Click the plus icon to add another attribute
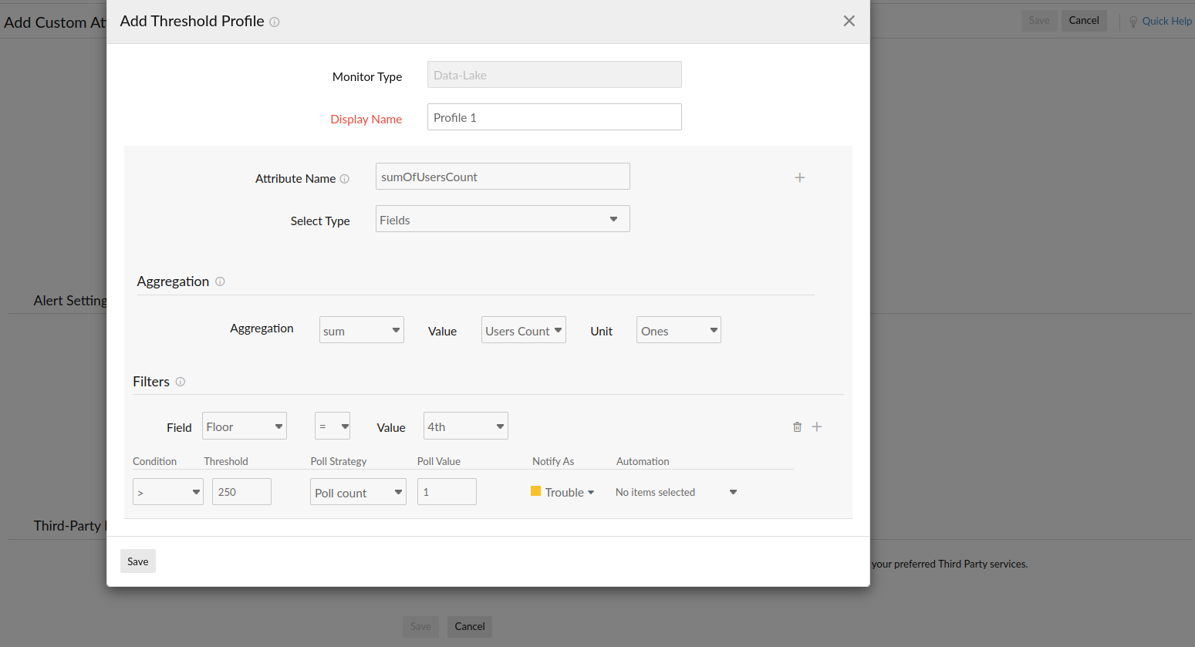This screenshot has width=1195, height=647. 800,177
